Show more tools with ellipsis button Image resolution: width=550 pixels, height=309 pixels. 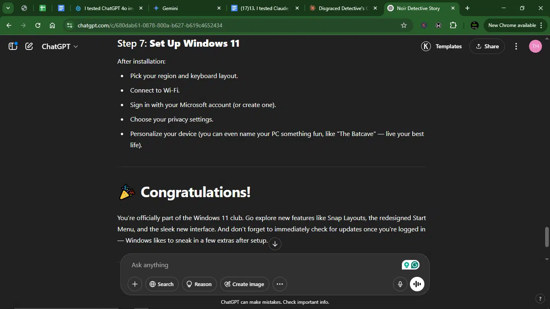tap(280, 284)
